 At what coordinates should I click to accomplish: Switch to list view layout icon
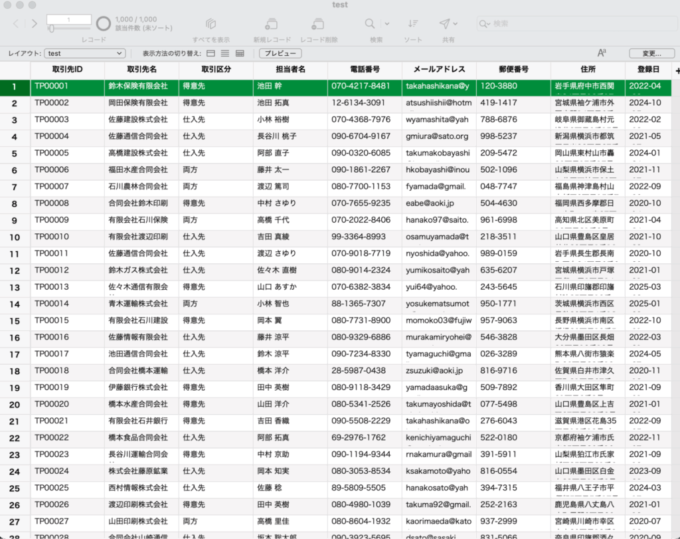pos(225,53)
